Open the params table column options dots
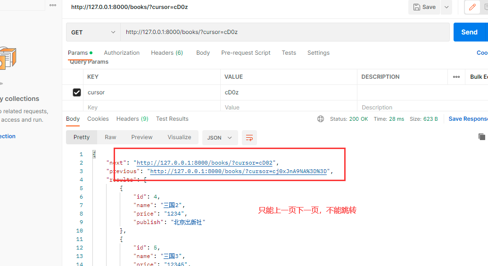The width and height of the screenshot is (488, 266). coord(456,77)
